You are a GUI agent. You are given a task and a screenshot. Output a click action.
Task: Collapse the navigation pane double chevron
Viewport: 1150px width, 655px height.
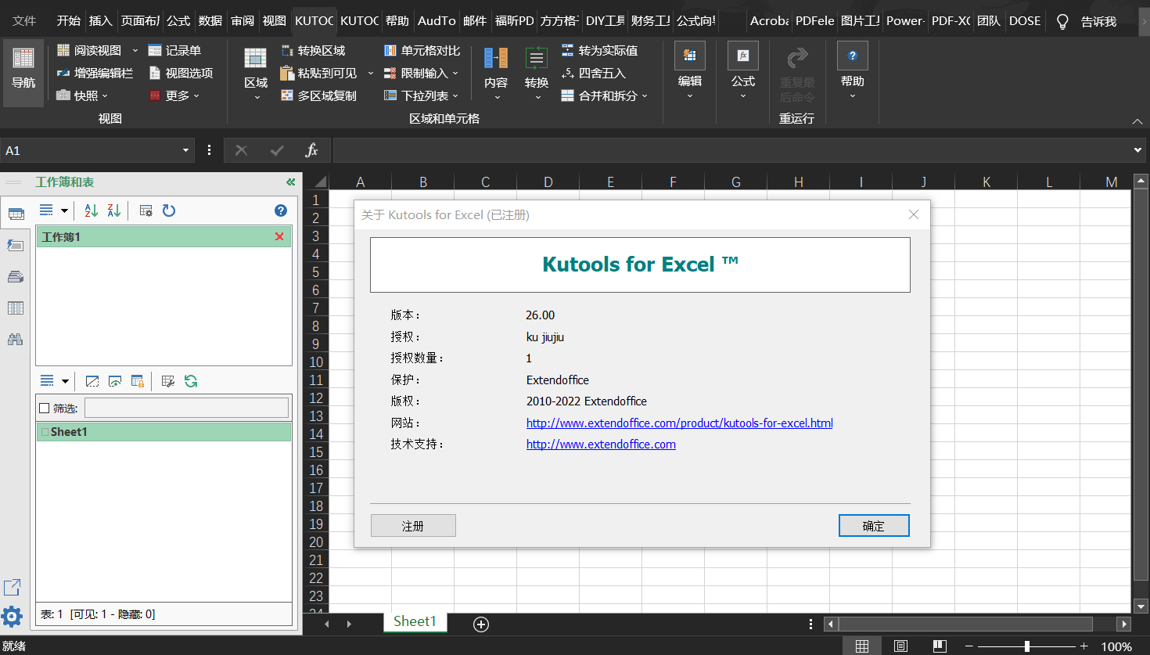coord(291,182)
